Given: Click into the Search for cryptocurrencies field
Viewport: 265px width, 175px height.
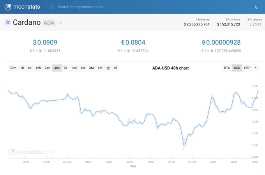Looking at the screenshot, I should pos(80,7).
